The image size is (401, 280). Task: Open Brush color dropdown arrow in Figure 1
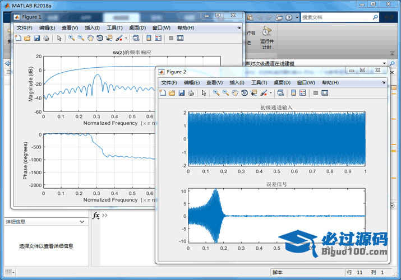[126, 38]
